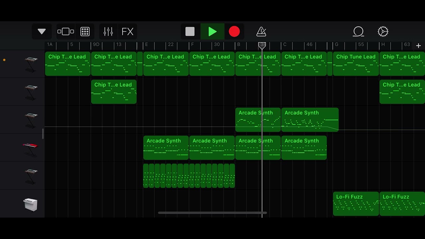Viewport: 425px width, 239px height.
Task: Click the horizontal scrollbar at the bottom
Action: click(212, 213)
